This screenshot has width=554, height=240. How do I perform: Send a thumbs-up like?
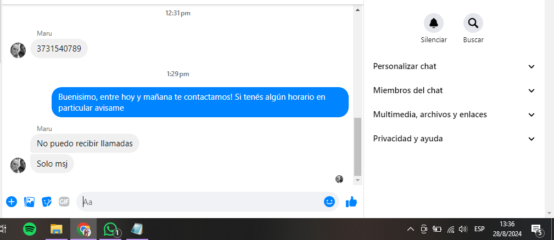pos(351,202)
